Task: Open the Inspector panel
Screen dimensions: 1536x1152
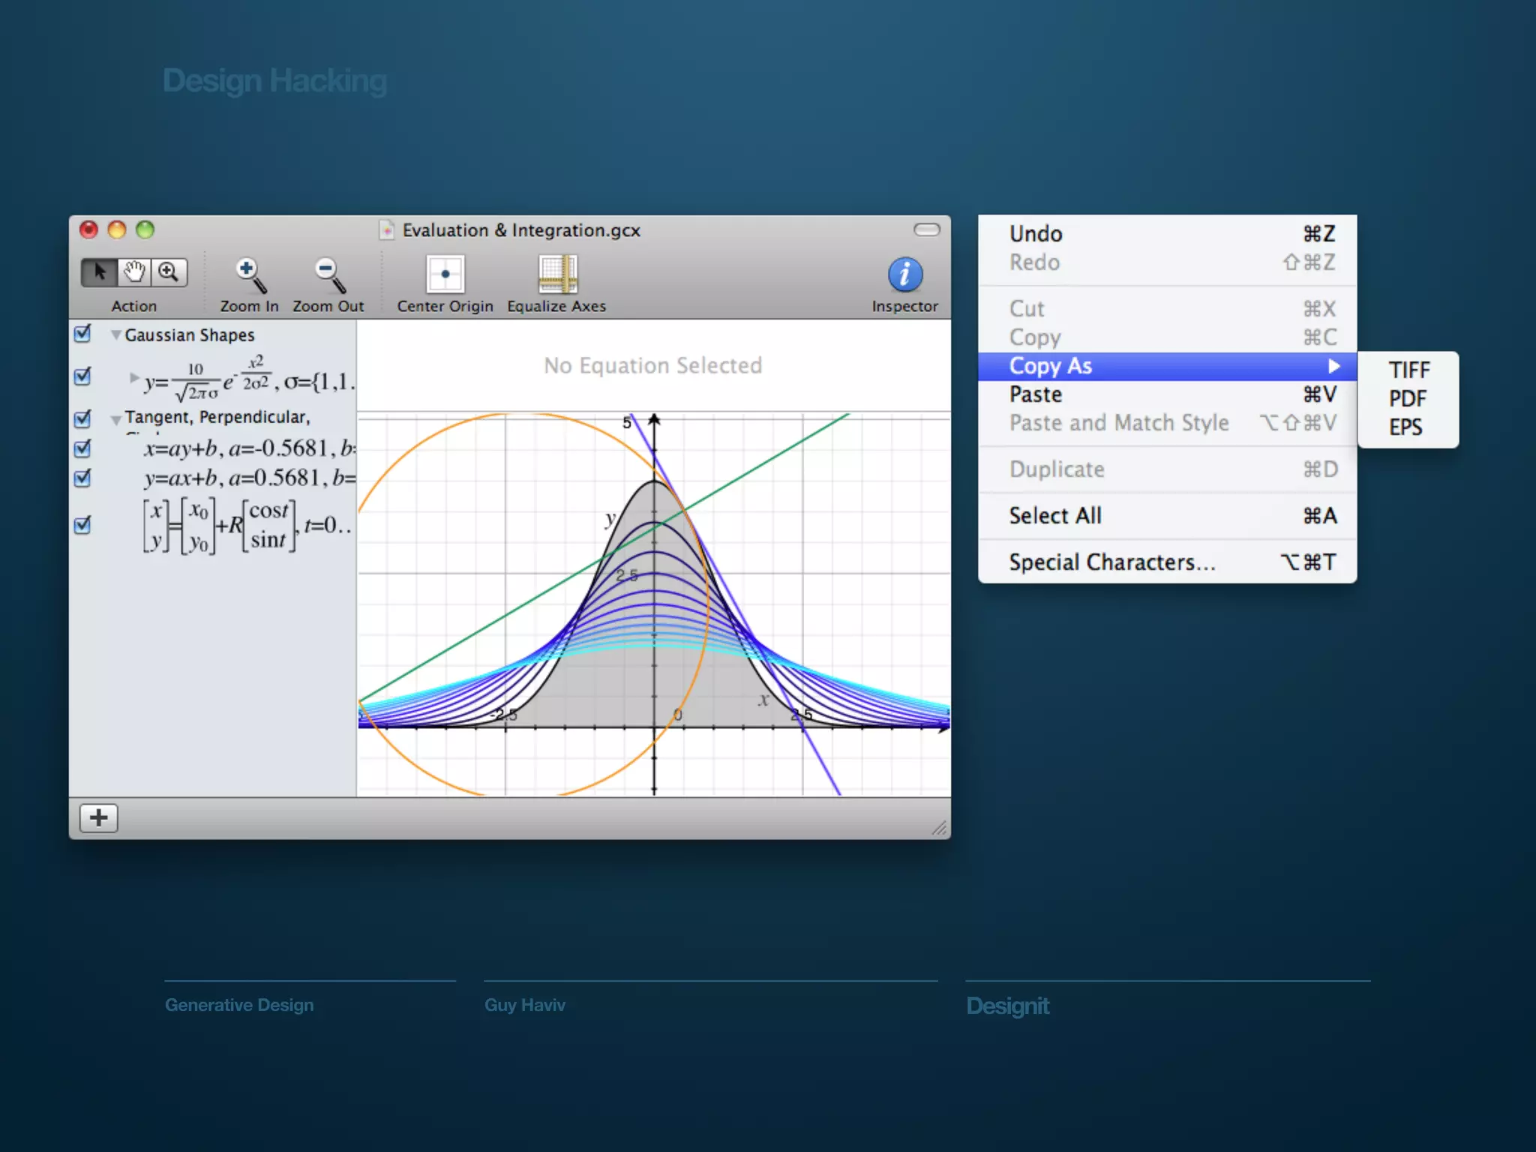Action: tap(904, 274)
